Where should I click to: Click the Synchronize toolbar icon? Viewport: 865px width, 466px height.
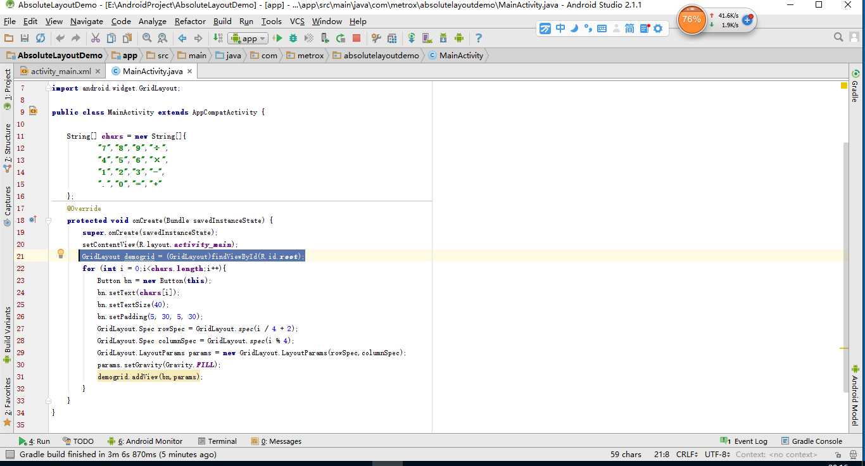[41, 38]
